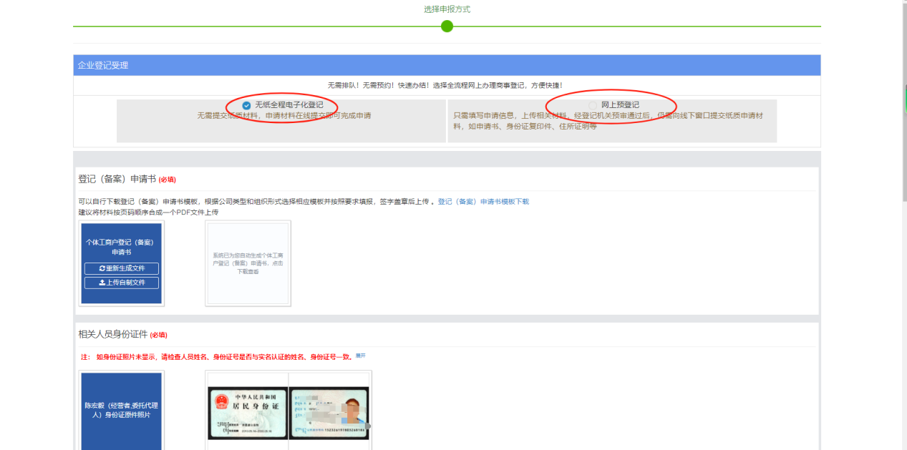Image resolution: width=907 pixels, height=450 pixels.
Task: Click the 上传自制文件 upload button
Action: (x=122, y=283)
